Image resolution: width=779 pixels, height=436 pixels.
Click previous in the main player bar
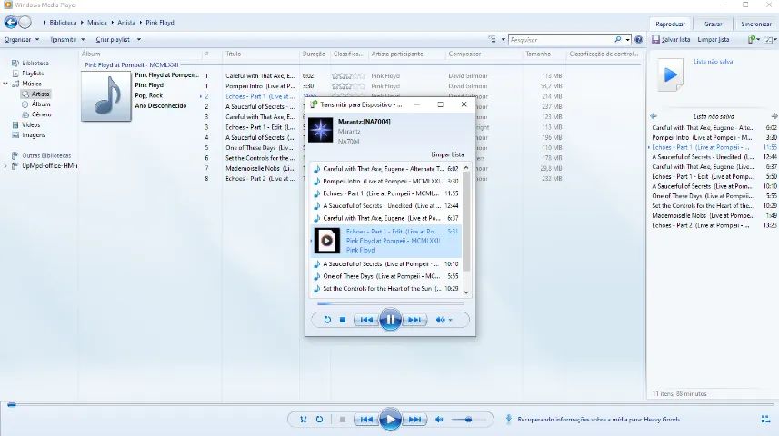366,420
